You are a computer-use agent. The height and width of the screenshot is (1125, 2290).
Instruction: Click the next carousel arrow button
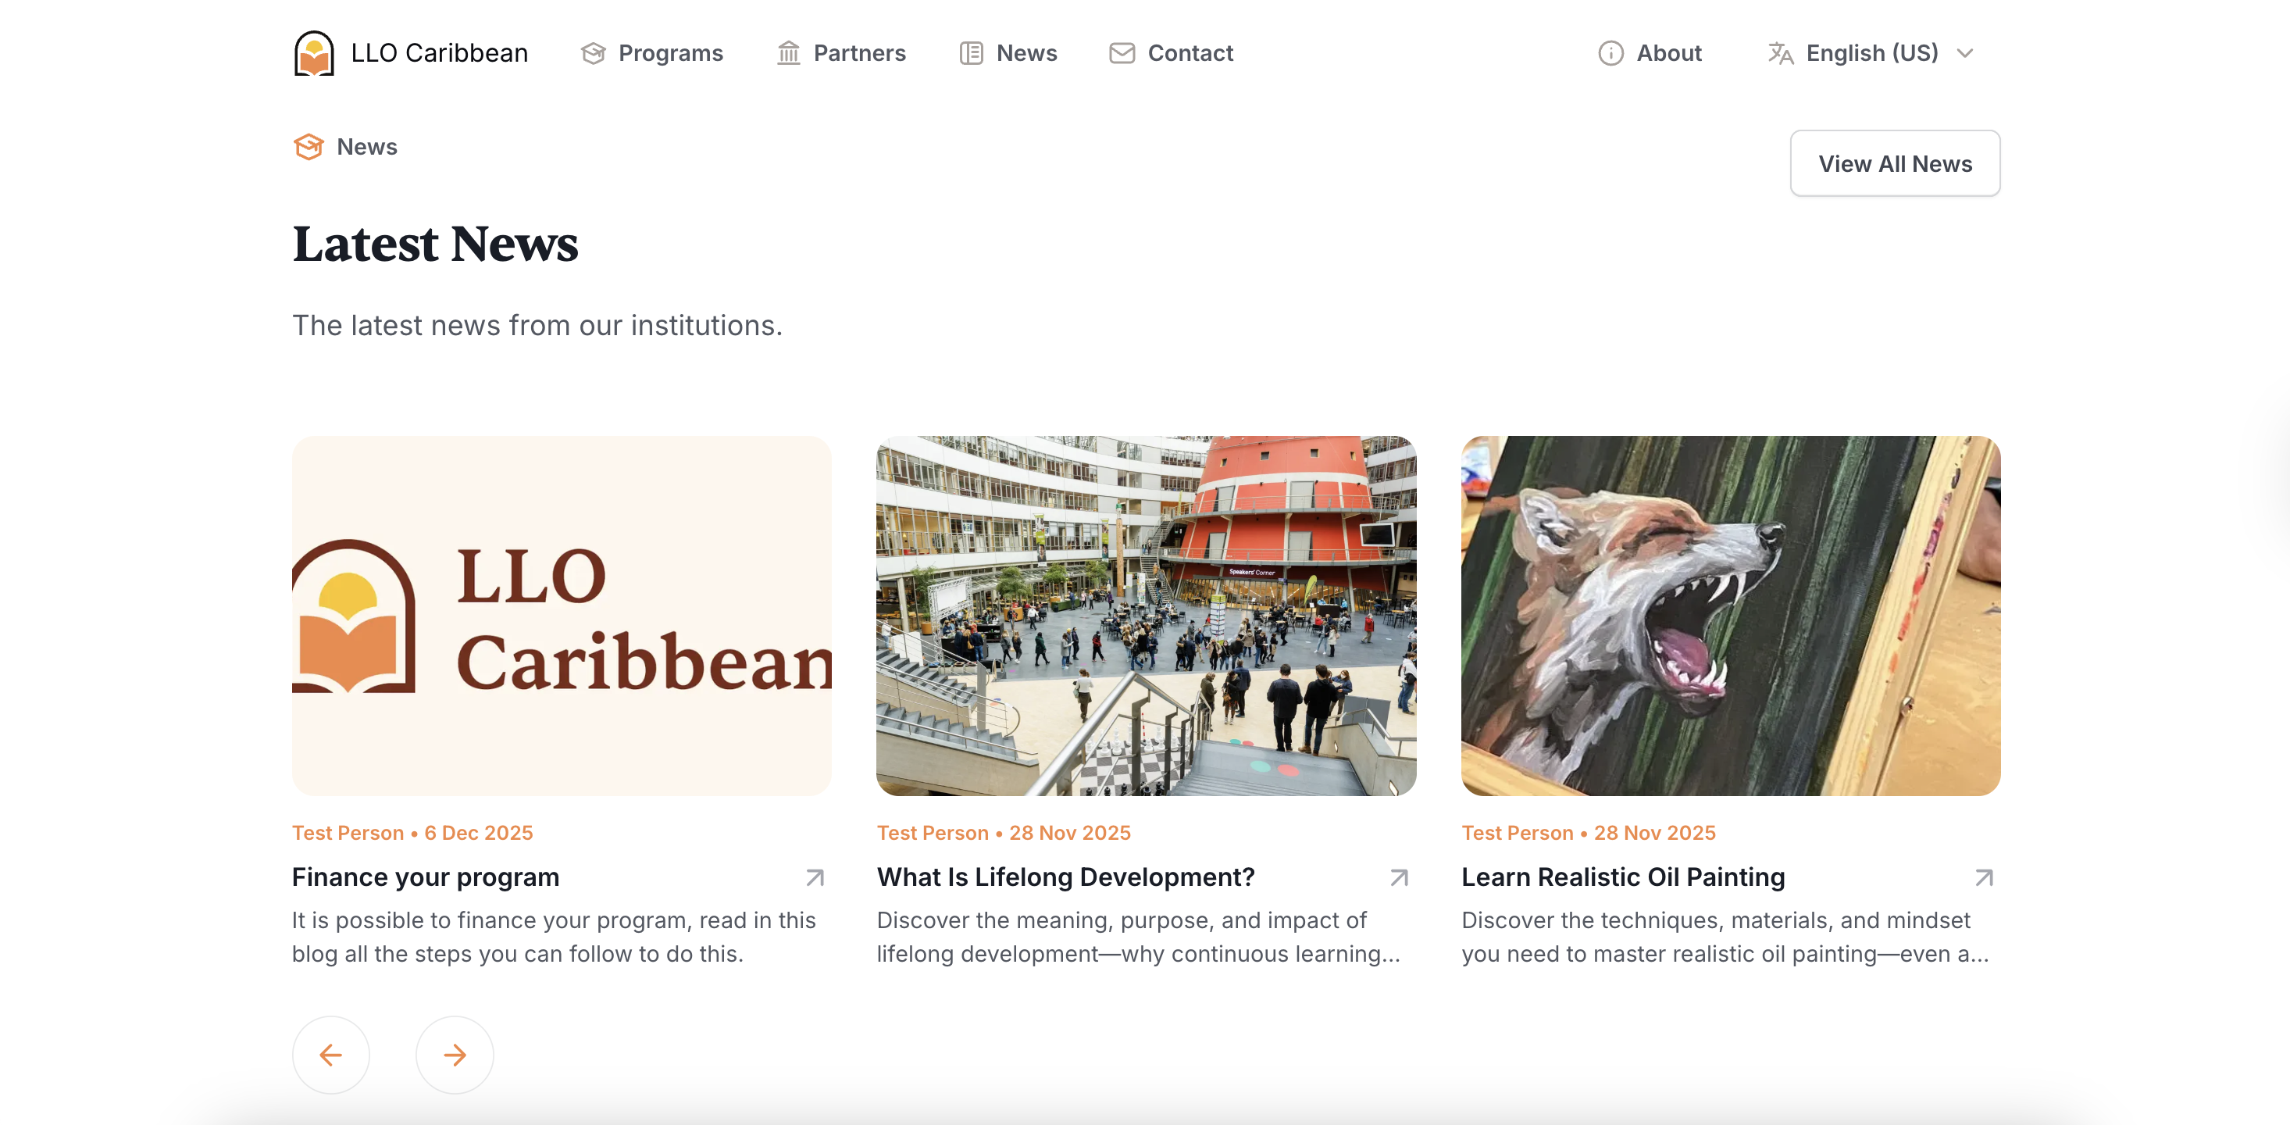pyautogui.click(x=455, y=1055)
